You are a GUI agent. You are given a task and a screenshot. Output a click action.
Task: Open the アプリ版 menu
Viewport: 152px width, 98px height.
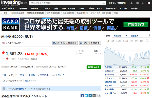(123, 9)
